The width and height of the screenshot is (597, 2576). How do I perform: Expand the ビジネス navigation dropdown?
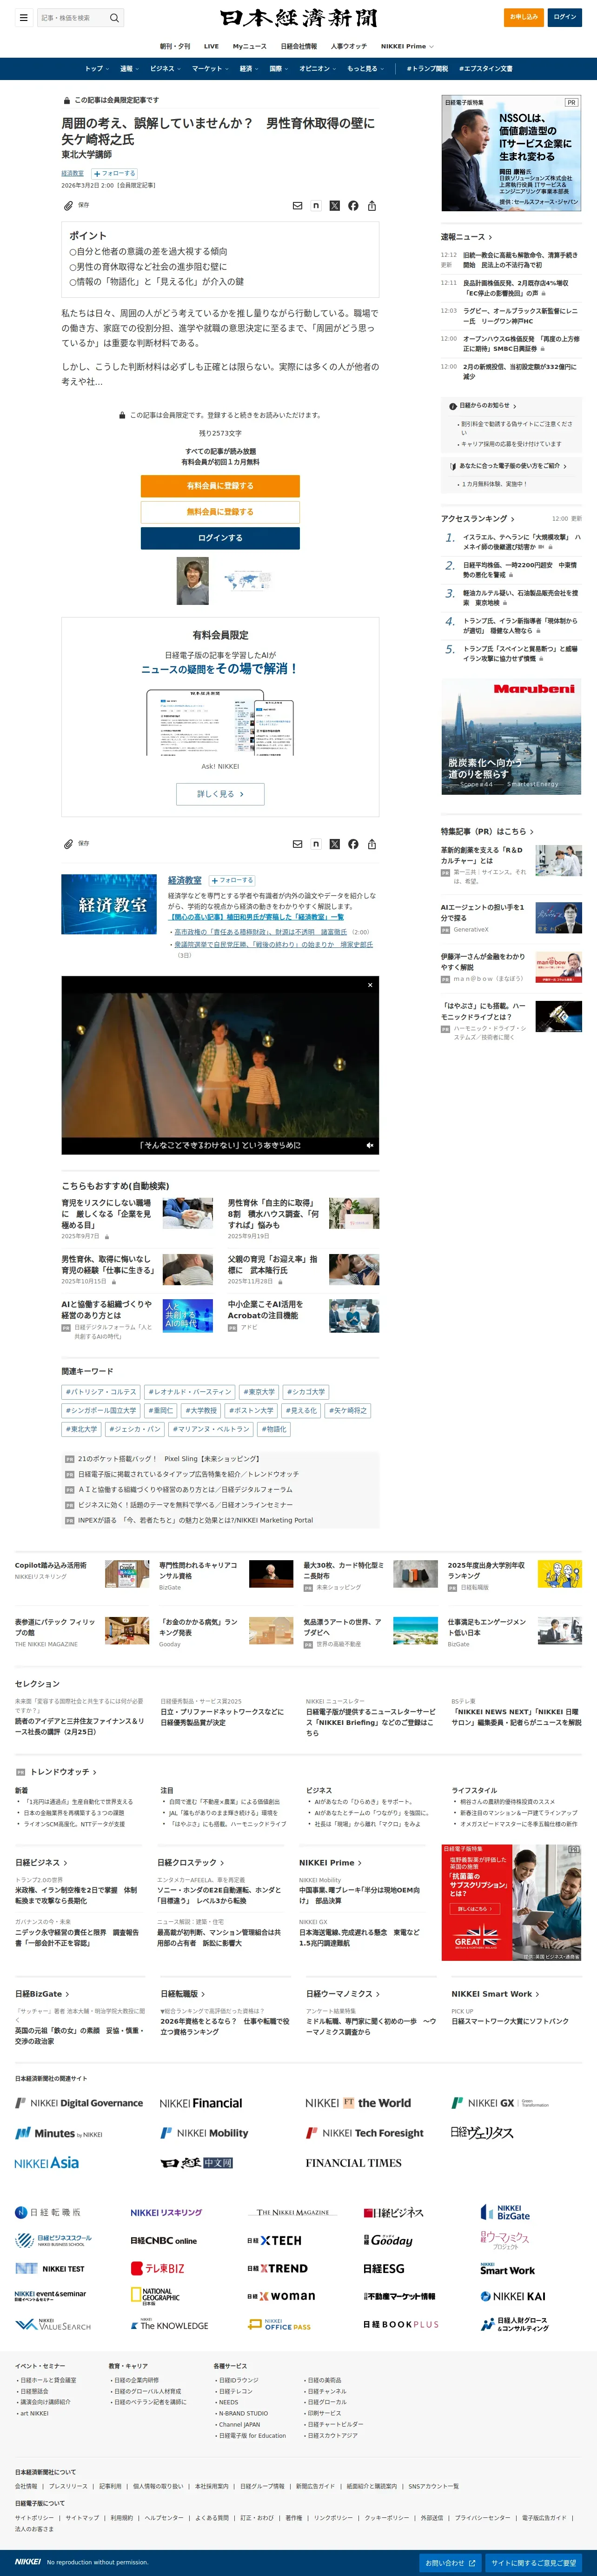(x=166, y=69)
